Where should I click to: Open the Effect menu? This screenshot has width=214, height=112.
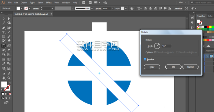point(49,2)
